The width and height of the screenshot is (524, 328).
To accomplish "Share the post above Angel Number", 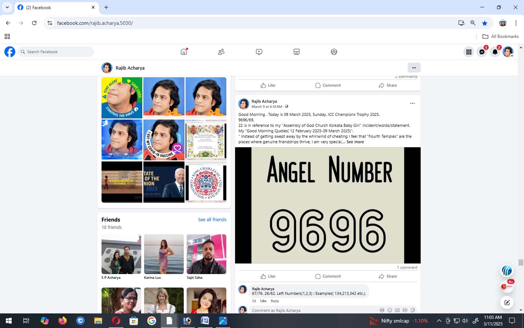I will tap(388, 85).
